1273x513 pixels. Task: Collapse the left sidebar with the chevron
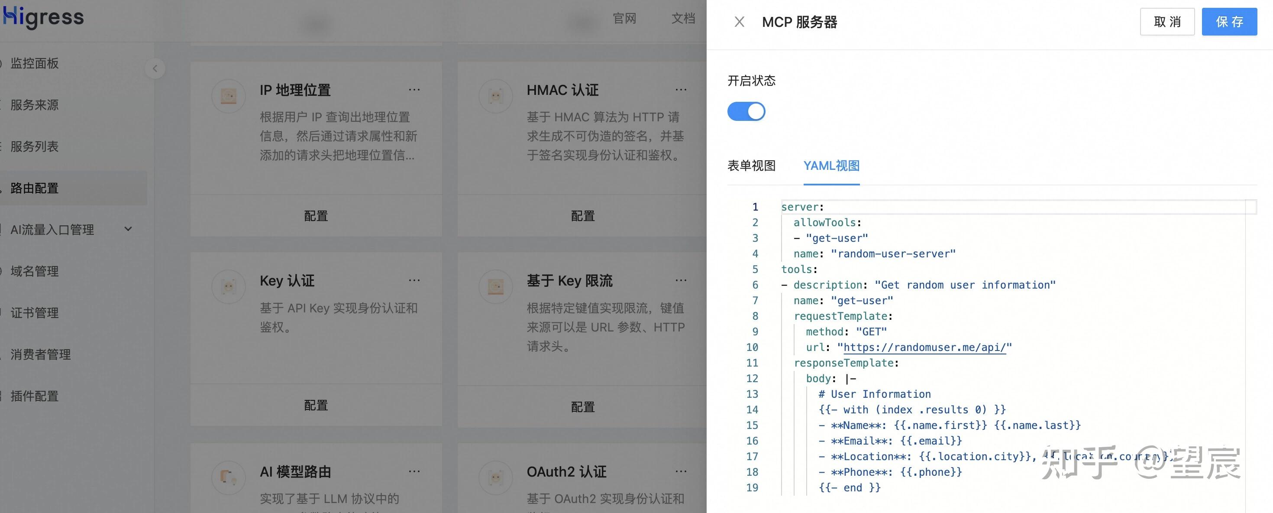155,69
